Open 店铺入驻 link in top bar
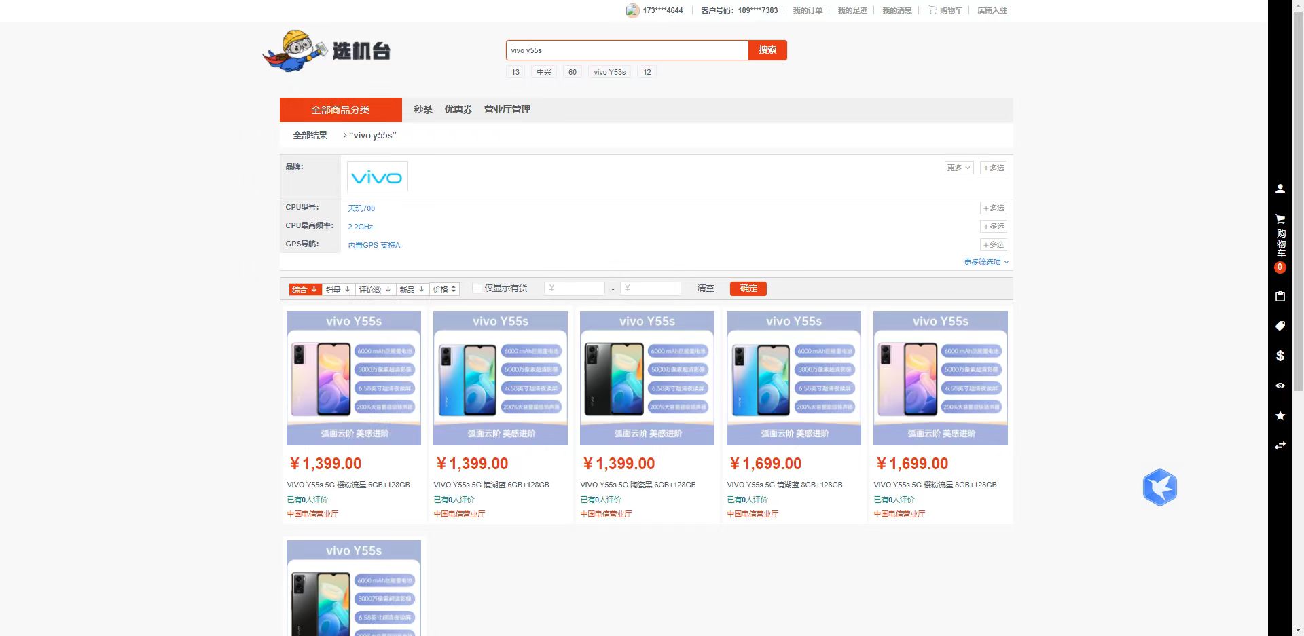 point(992,10)
